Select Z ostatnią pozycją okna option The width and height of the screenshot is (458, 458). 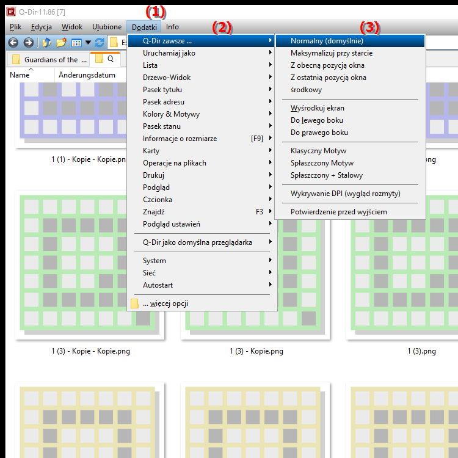click(350, 78)
